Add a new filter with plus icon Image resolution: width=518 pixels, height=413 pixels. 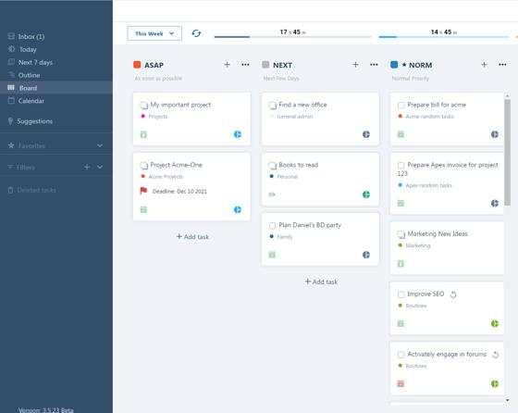click(87, 167)
